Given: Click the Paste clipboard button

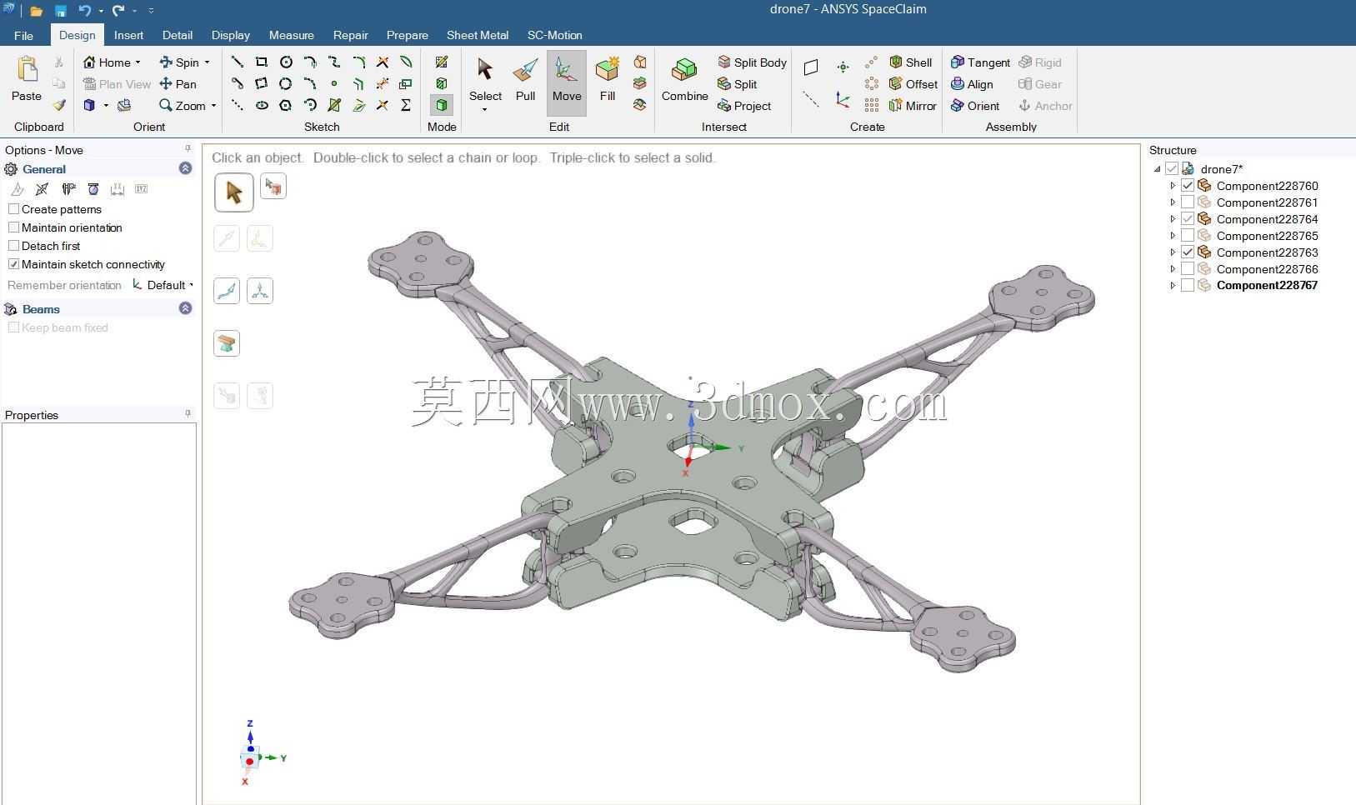Looking at the screenshot, I should click(27, 79).
